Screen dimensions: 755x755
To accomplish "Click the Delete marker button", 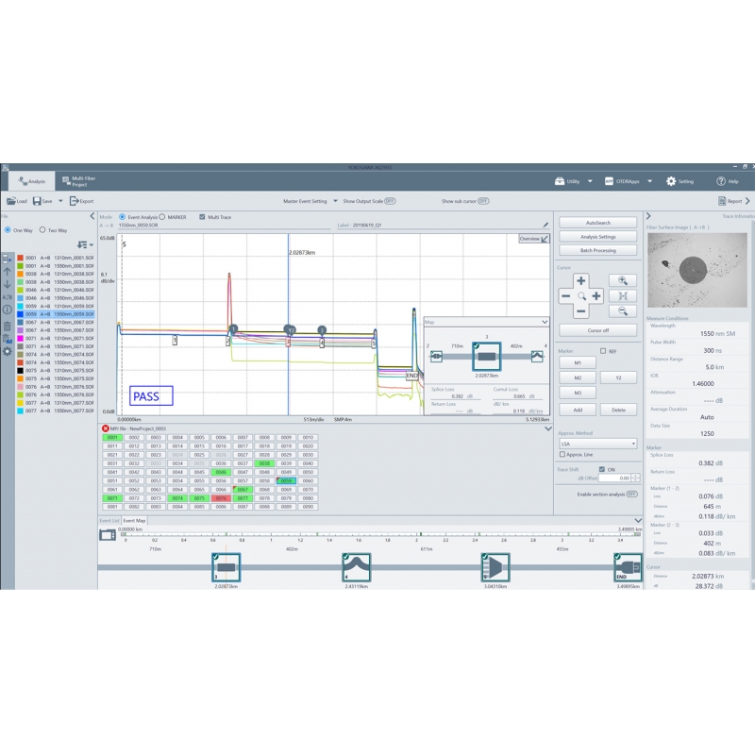I will pyautogui.click(x=618, y=410).
